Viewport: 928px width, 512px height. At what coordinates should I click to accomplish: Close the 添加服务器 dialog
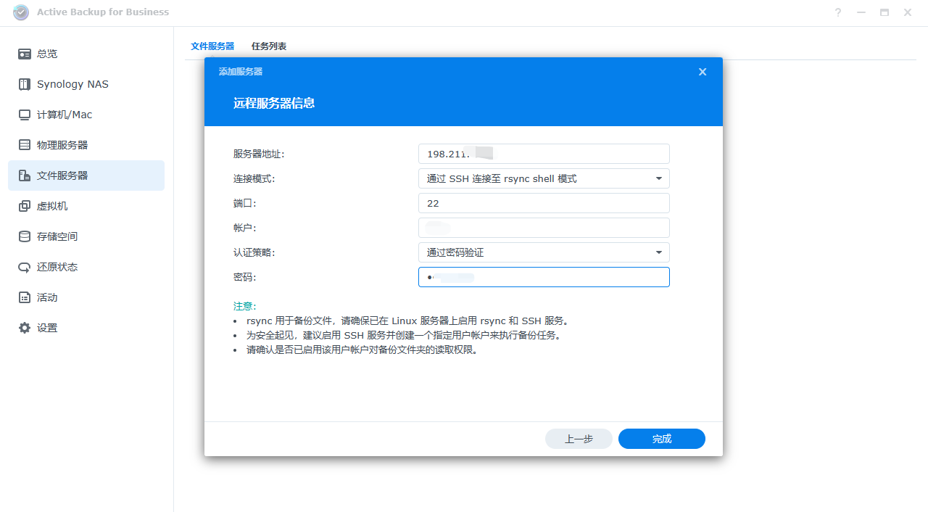pos(702,72)
